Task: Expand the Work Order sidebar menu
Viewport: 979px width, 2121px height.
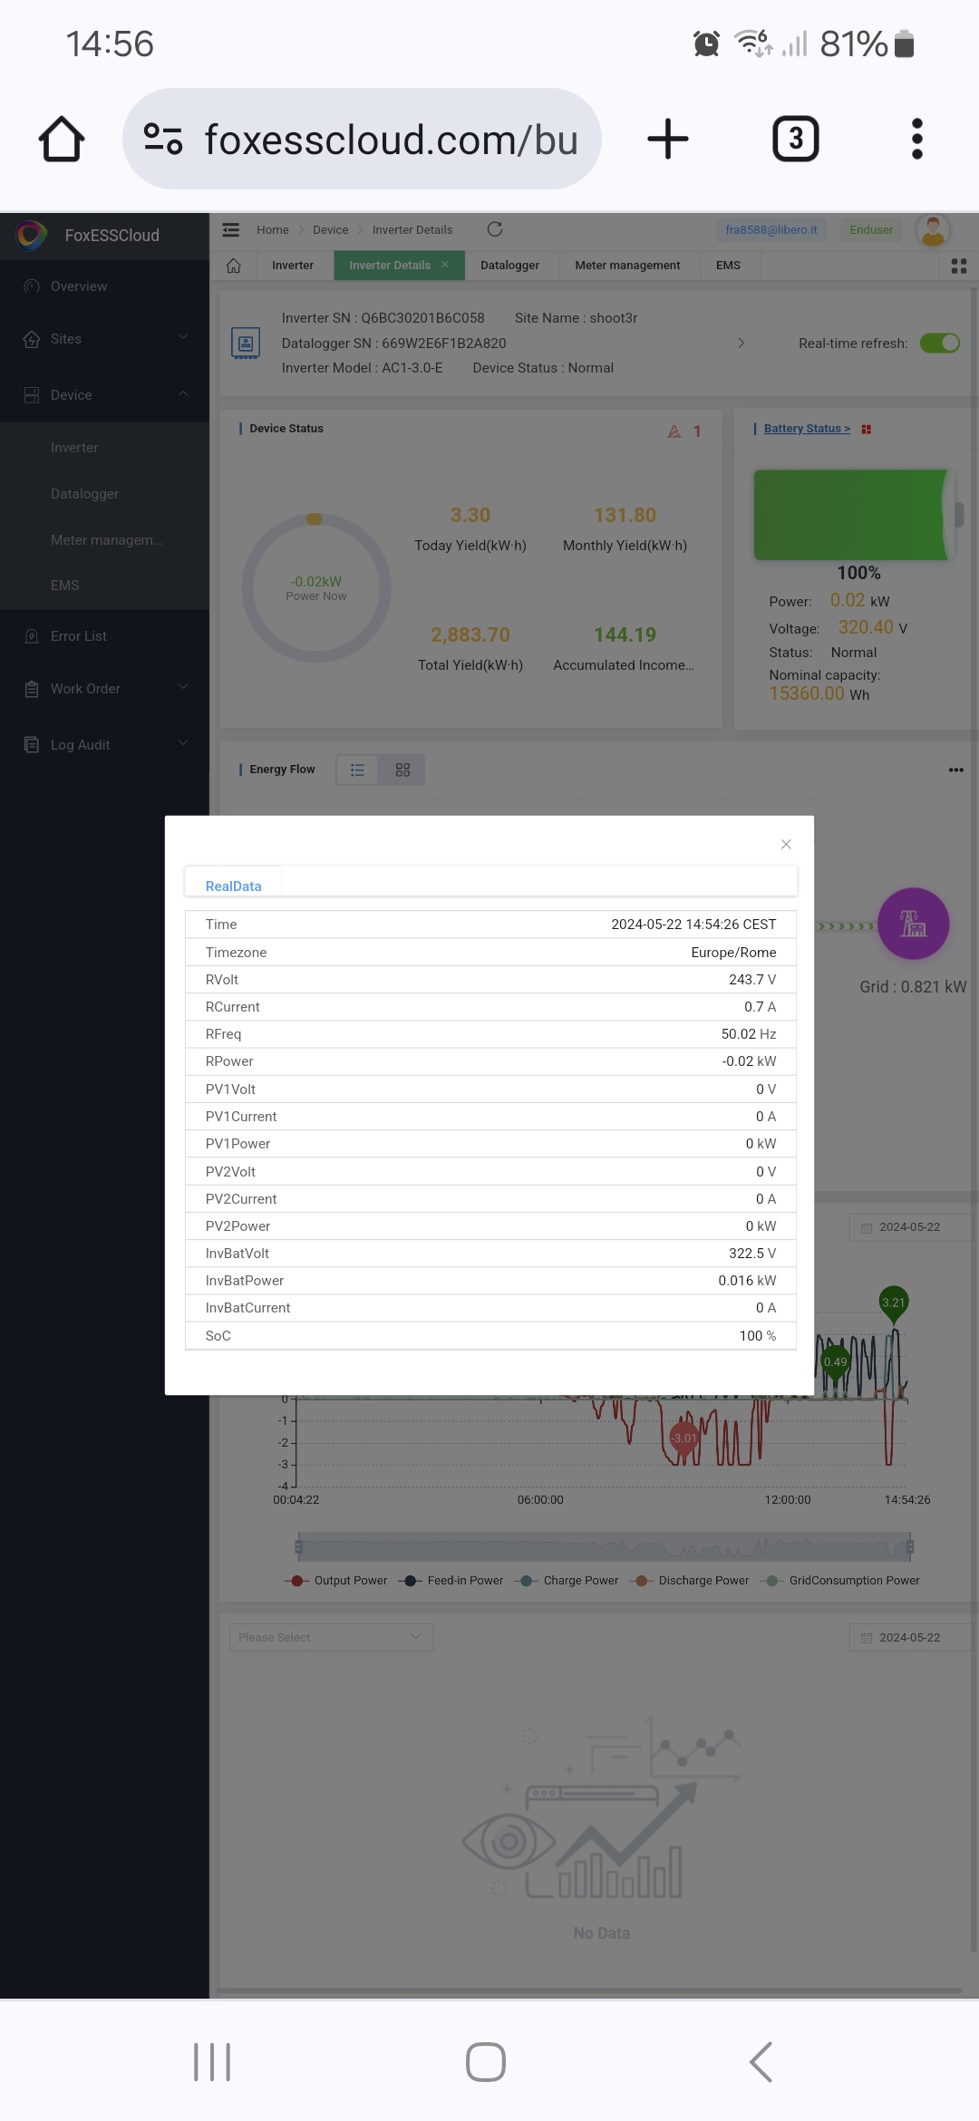Action: (x=104, y=689)
